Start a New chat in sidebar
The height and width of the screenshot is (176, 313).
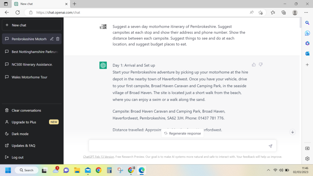32,25
